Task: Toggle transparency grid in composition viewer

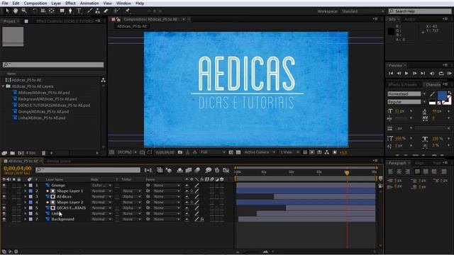Action: [x=238, y=152]
